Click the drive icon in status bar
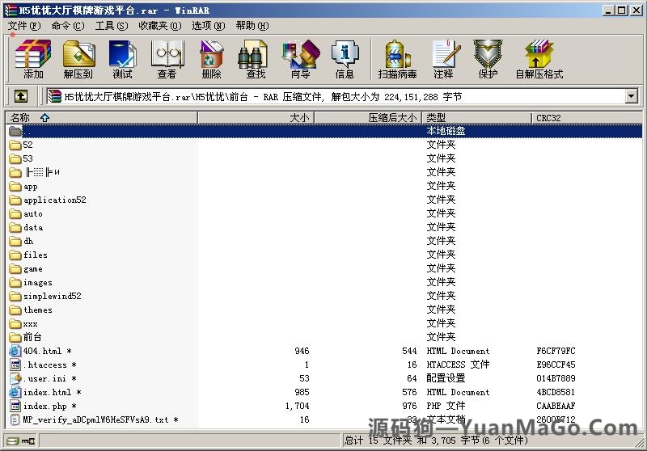647x451 pixels. (x=13, y=441)
